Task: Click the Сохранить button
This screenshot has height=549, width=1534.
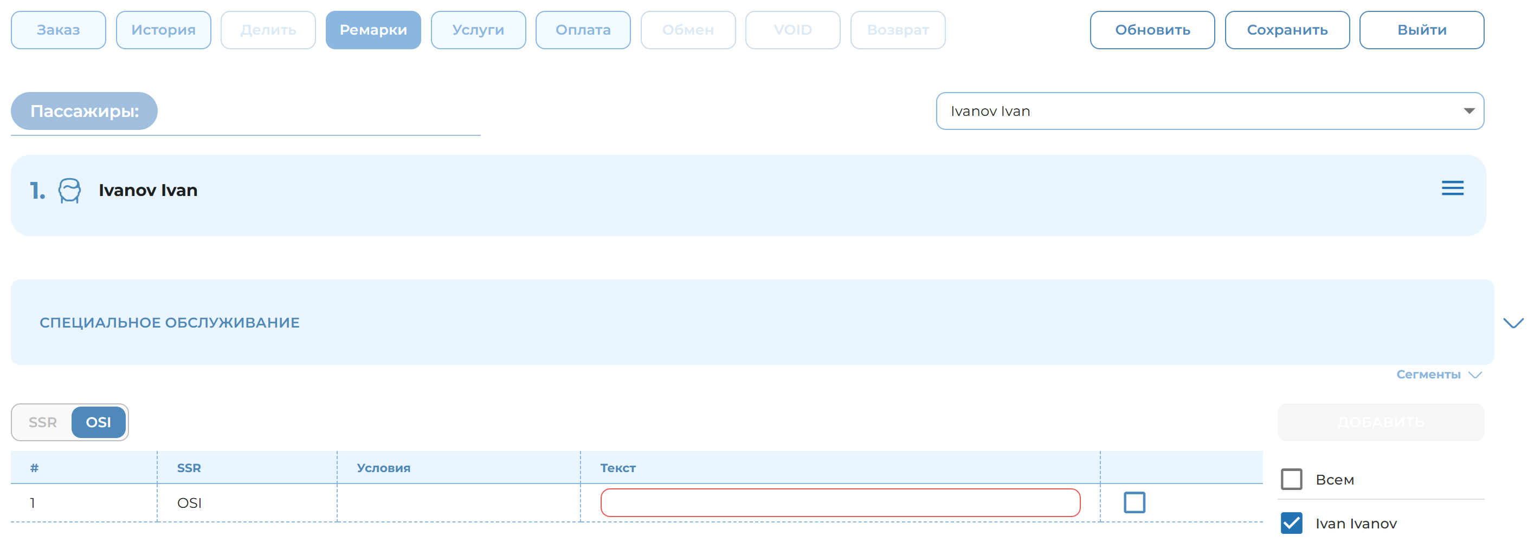Action: 1286,30
